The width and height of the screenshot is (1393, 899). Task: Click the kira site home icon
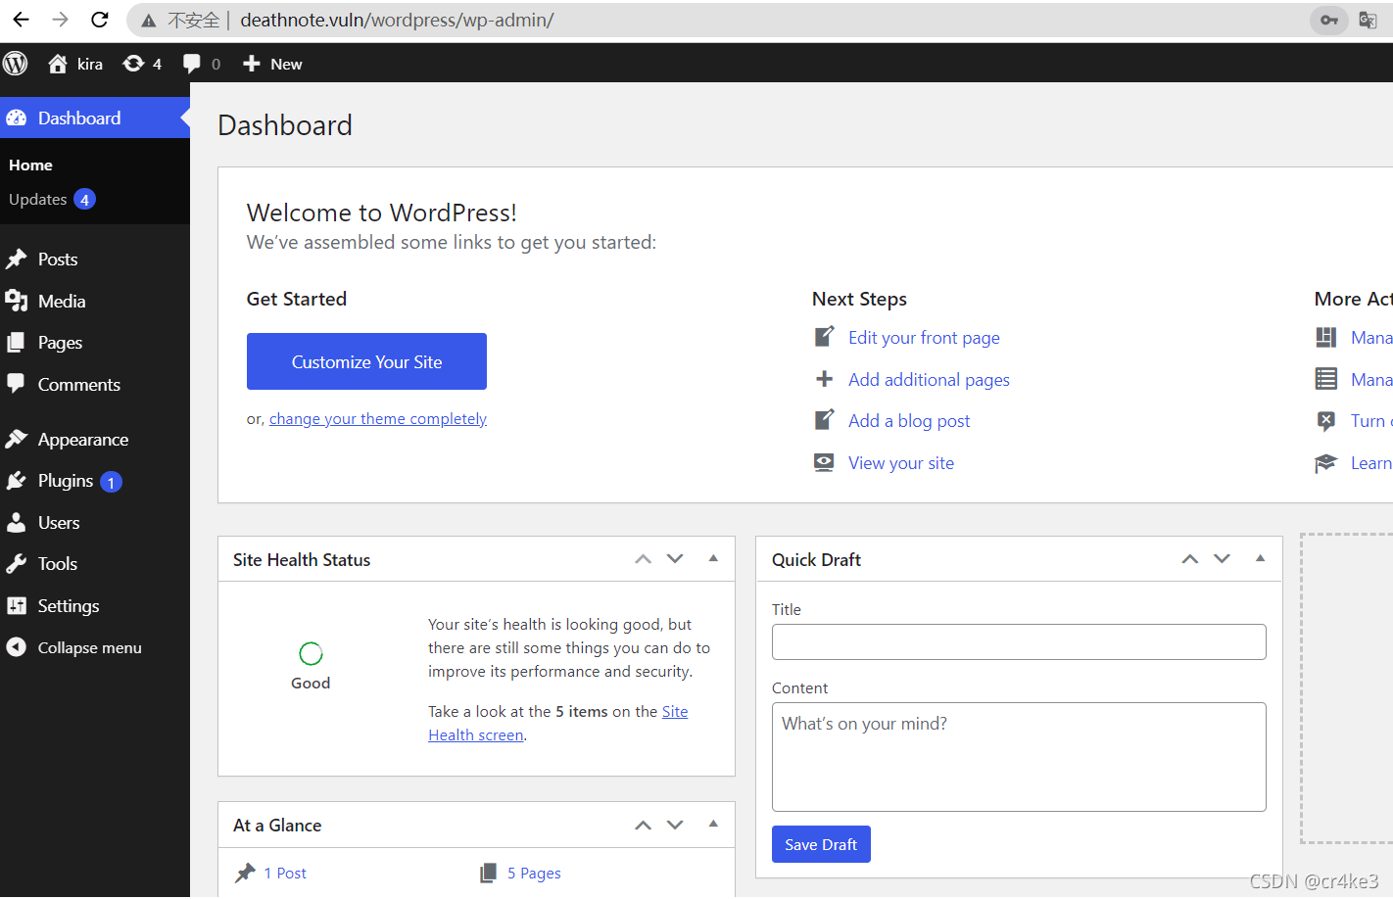(x=58, y=64)
